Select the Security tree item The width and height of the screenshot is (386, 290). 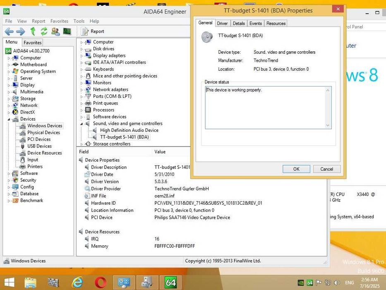point(28,180)
